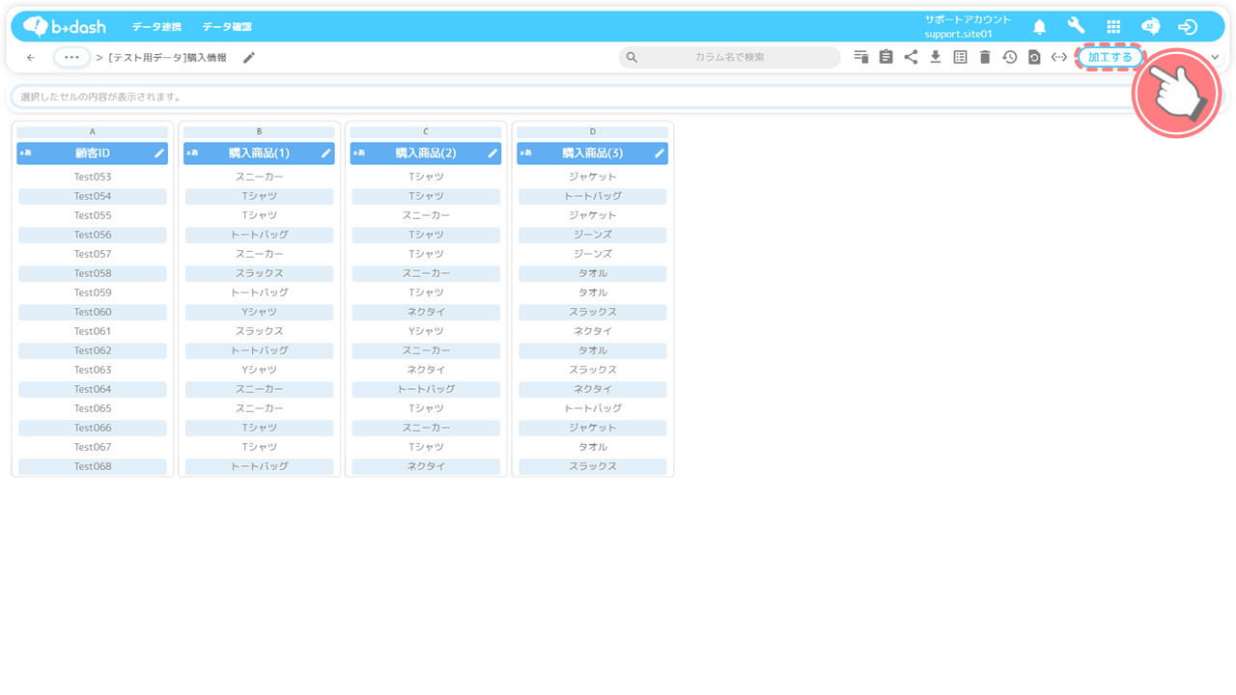The width and height of the screenshot is (1236, 695).
Task: Select cell Test059
Action: tap(93, 292)
